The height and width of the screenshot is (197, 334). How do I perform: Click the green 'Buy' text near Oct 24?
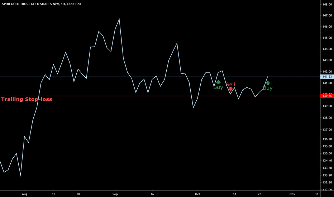(x=268, y=88)
